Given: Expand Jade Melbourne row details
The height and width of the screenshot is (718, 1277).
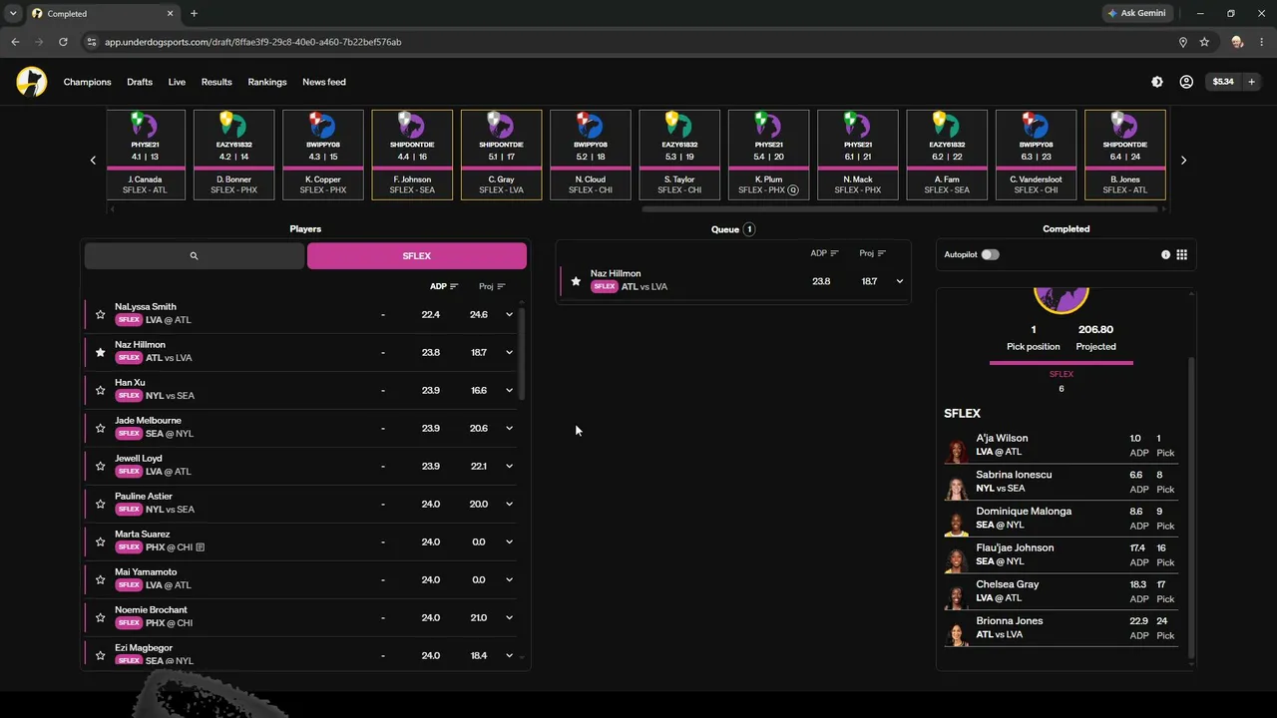Looking at the screenshot, I should [509, 428].
